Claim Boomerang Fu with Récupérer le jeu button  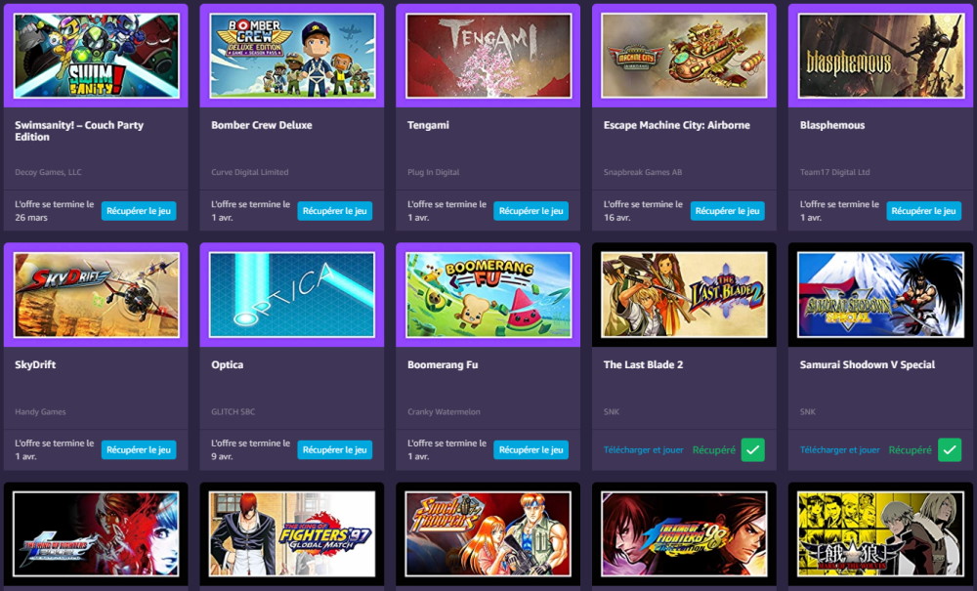click(x=531, y=449)
